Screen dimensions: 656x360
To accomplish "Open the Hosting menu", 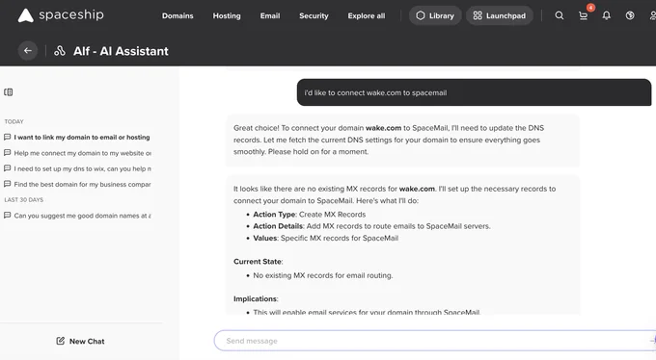I will 227,15.
